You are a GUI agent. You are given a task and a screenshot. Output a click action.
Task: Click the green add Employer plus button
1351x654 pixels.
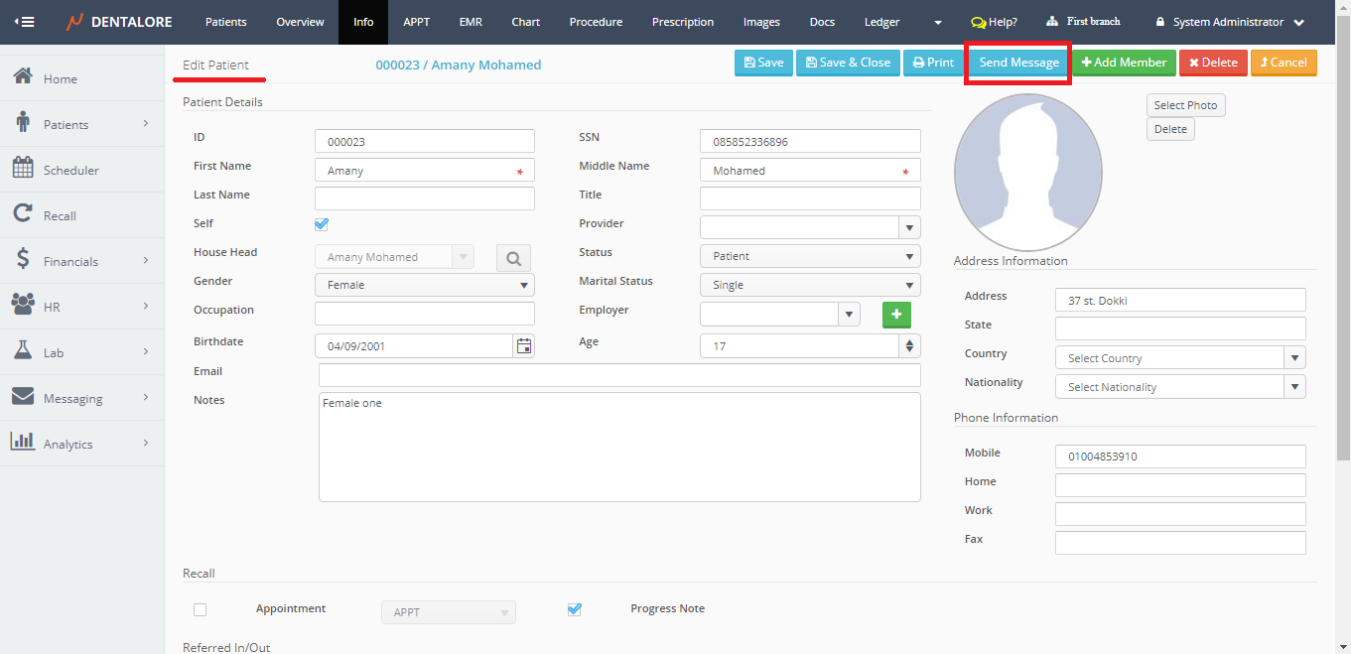tap(896, 315)
